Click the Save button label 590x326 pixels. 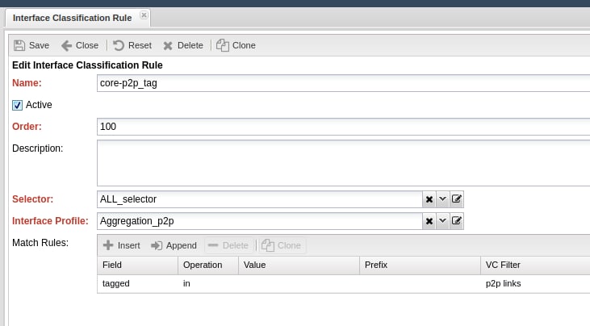pyautogui.click(x=39, y=45)
